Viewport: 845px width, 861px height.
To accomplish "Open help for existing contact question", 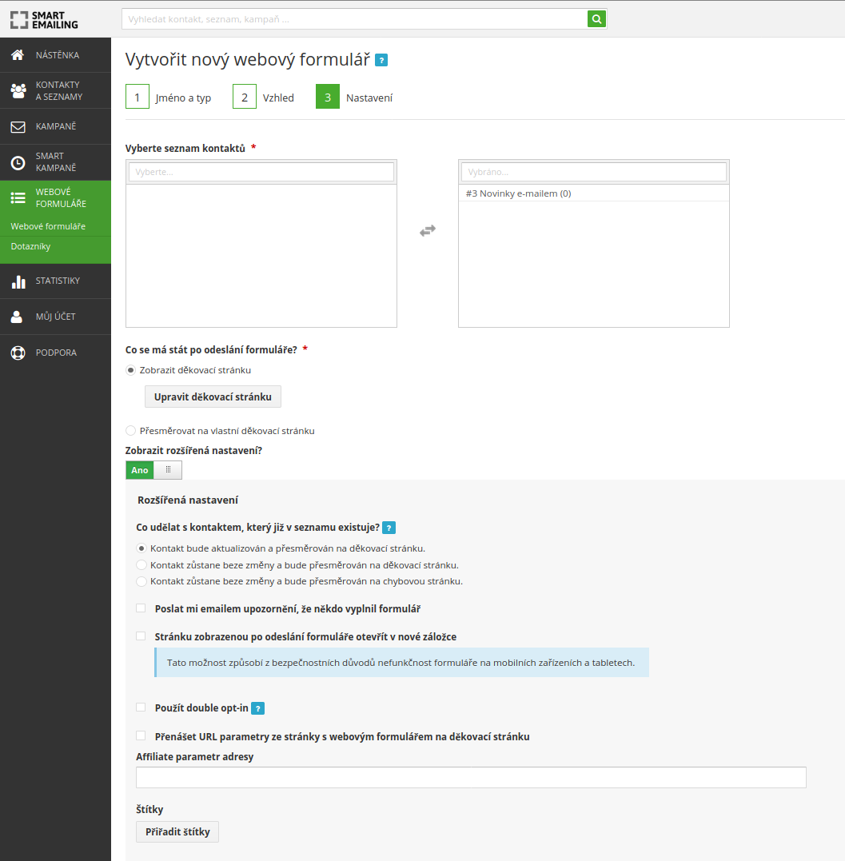I will coord(389,528).
